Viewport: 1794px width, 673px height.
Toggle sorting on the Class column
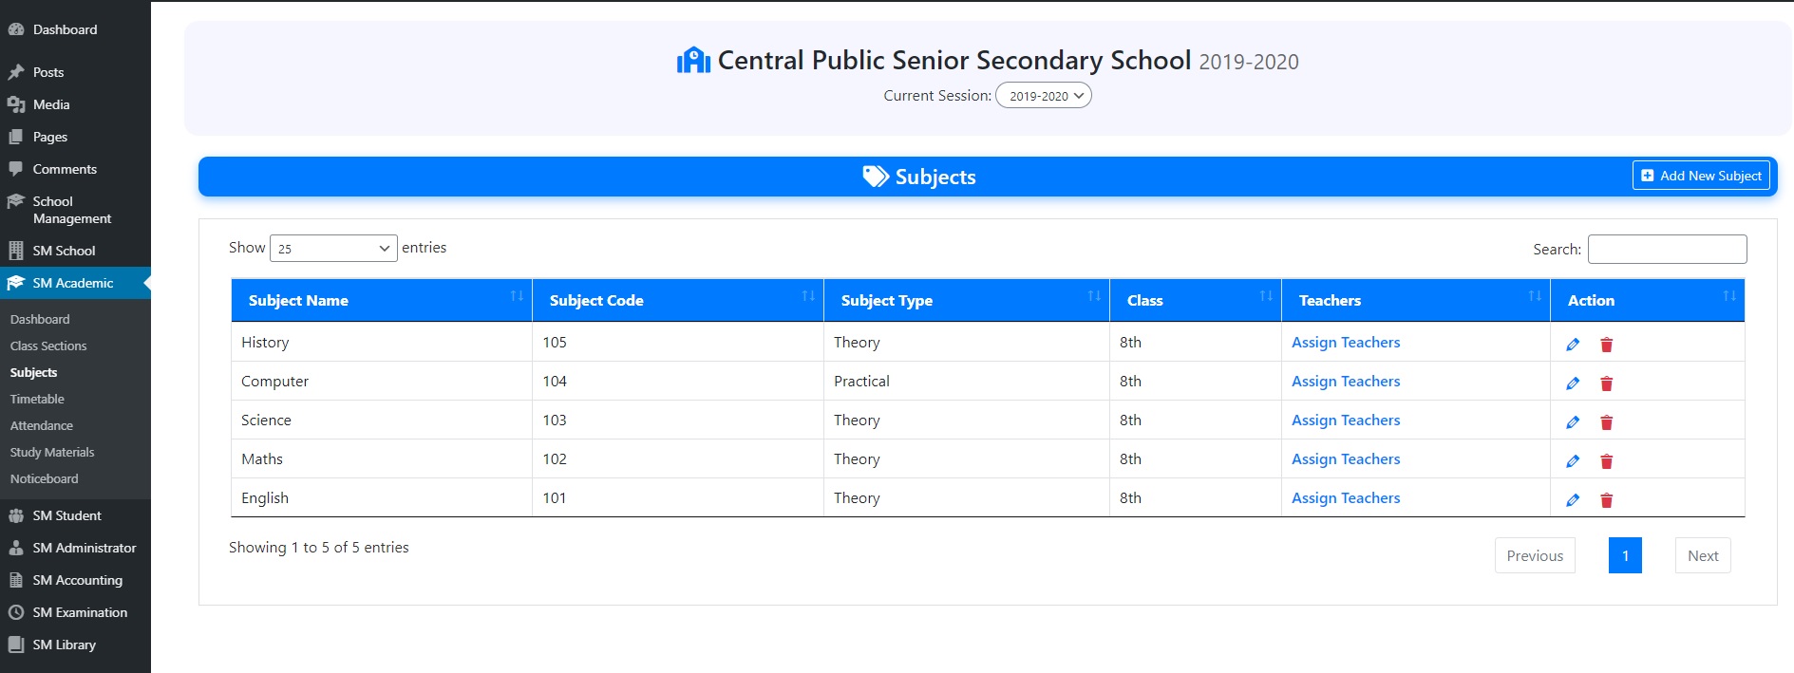pos(1195,300)
